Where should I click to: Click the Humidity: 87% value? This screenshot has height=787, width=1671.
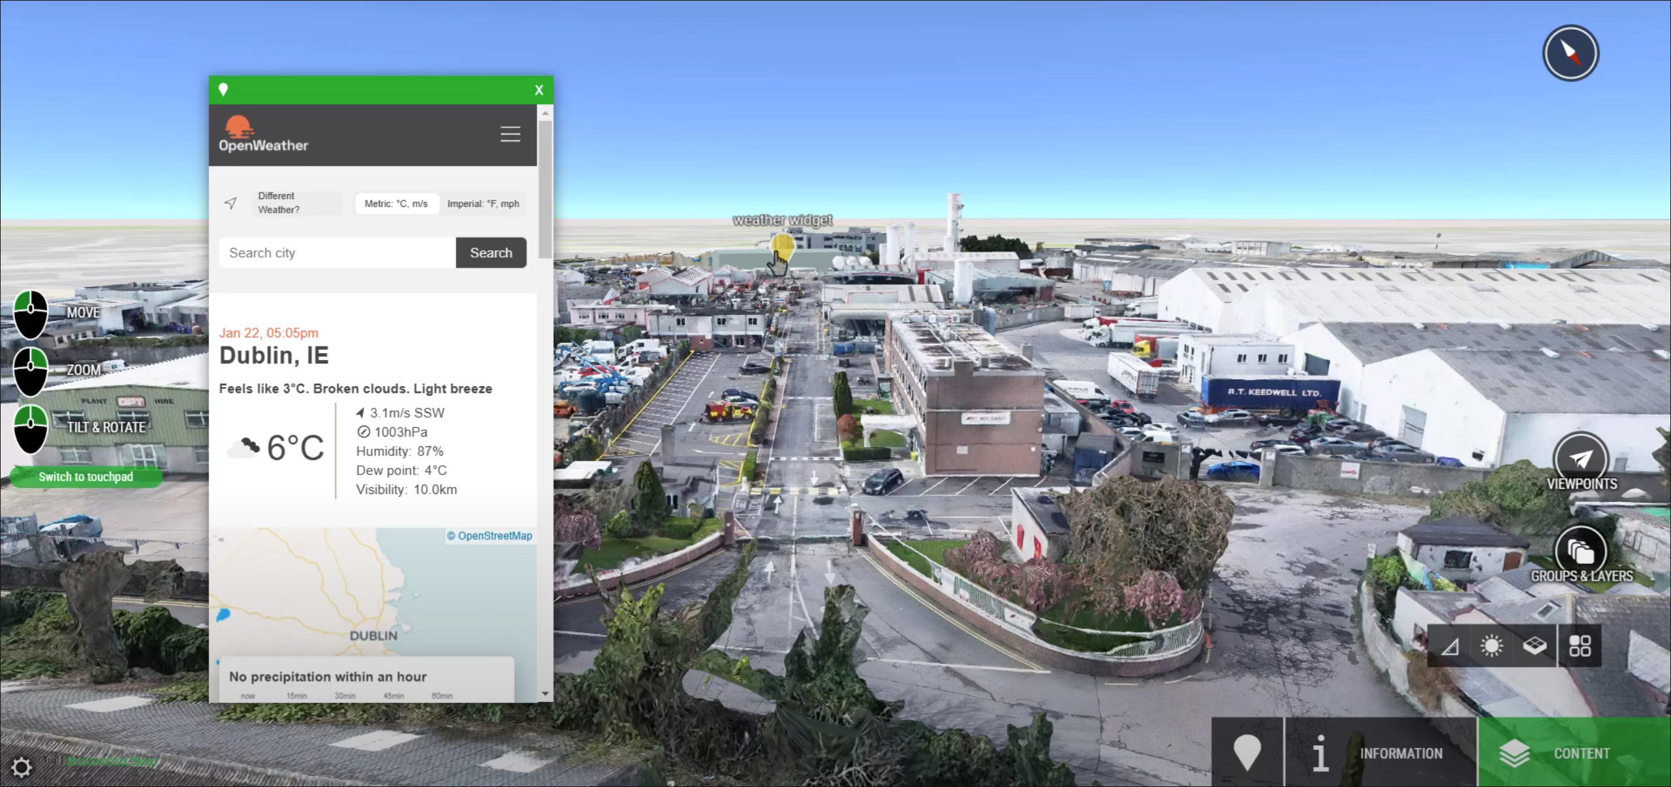point(399,452)
